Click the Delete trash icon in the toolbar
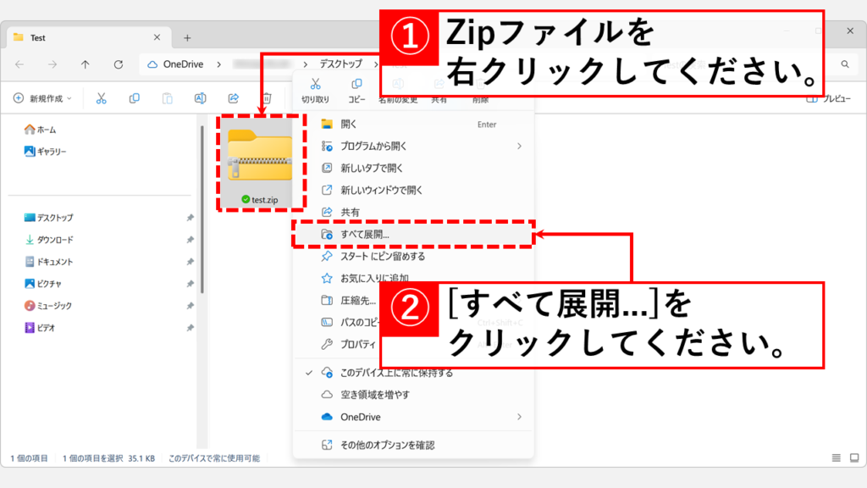Image resolution: width=867 pixels, height=488 pixels. coord(267,98)
